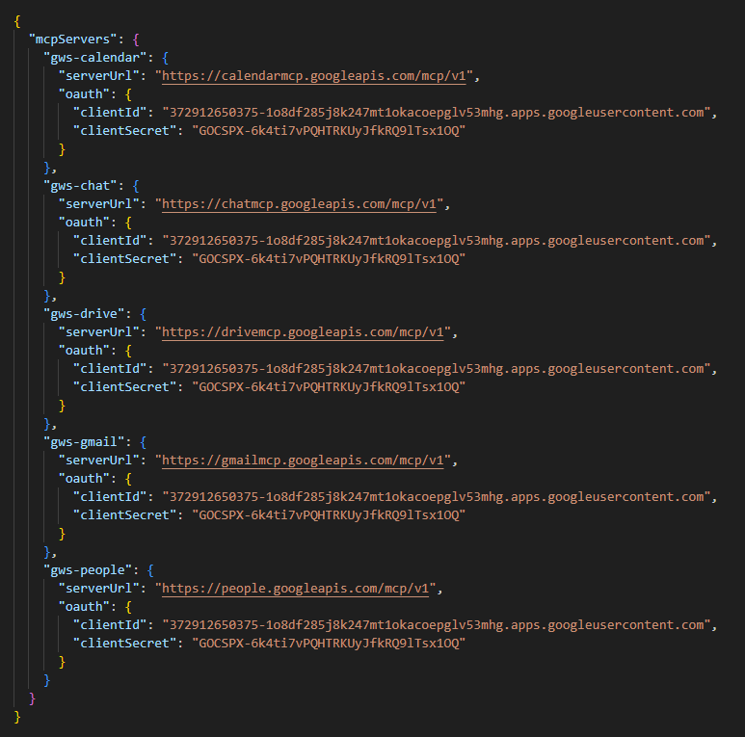
Task: Place cursor on "oauth" key in gws-gmail
Action: [x=84, y=479]
